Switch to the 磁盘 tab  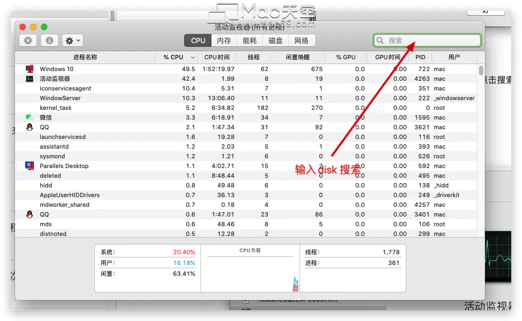pos(276,41)
